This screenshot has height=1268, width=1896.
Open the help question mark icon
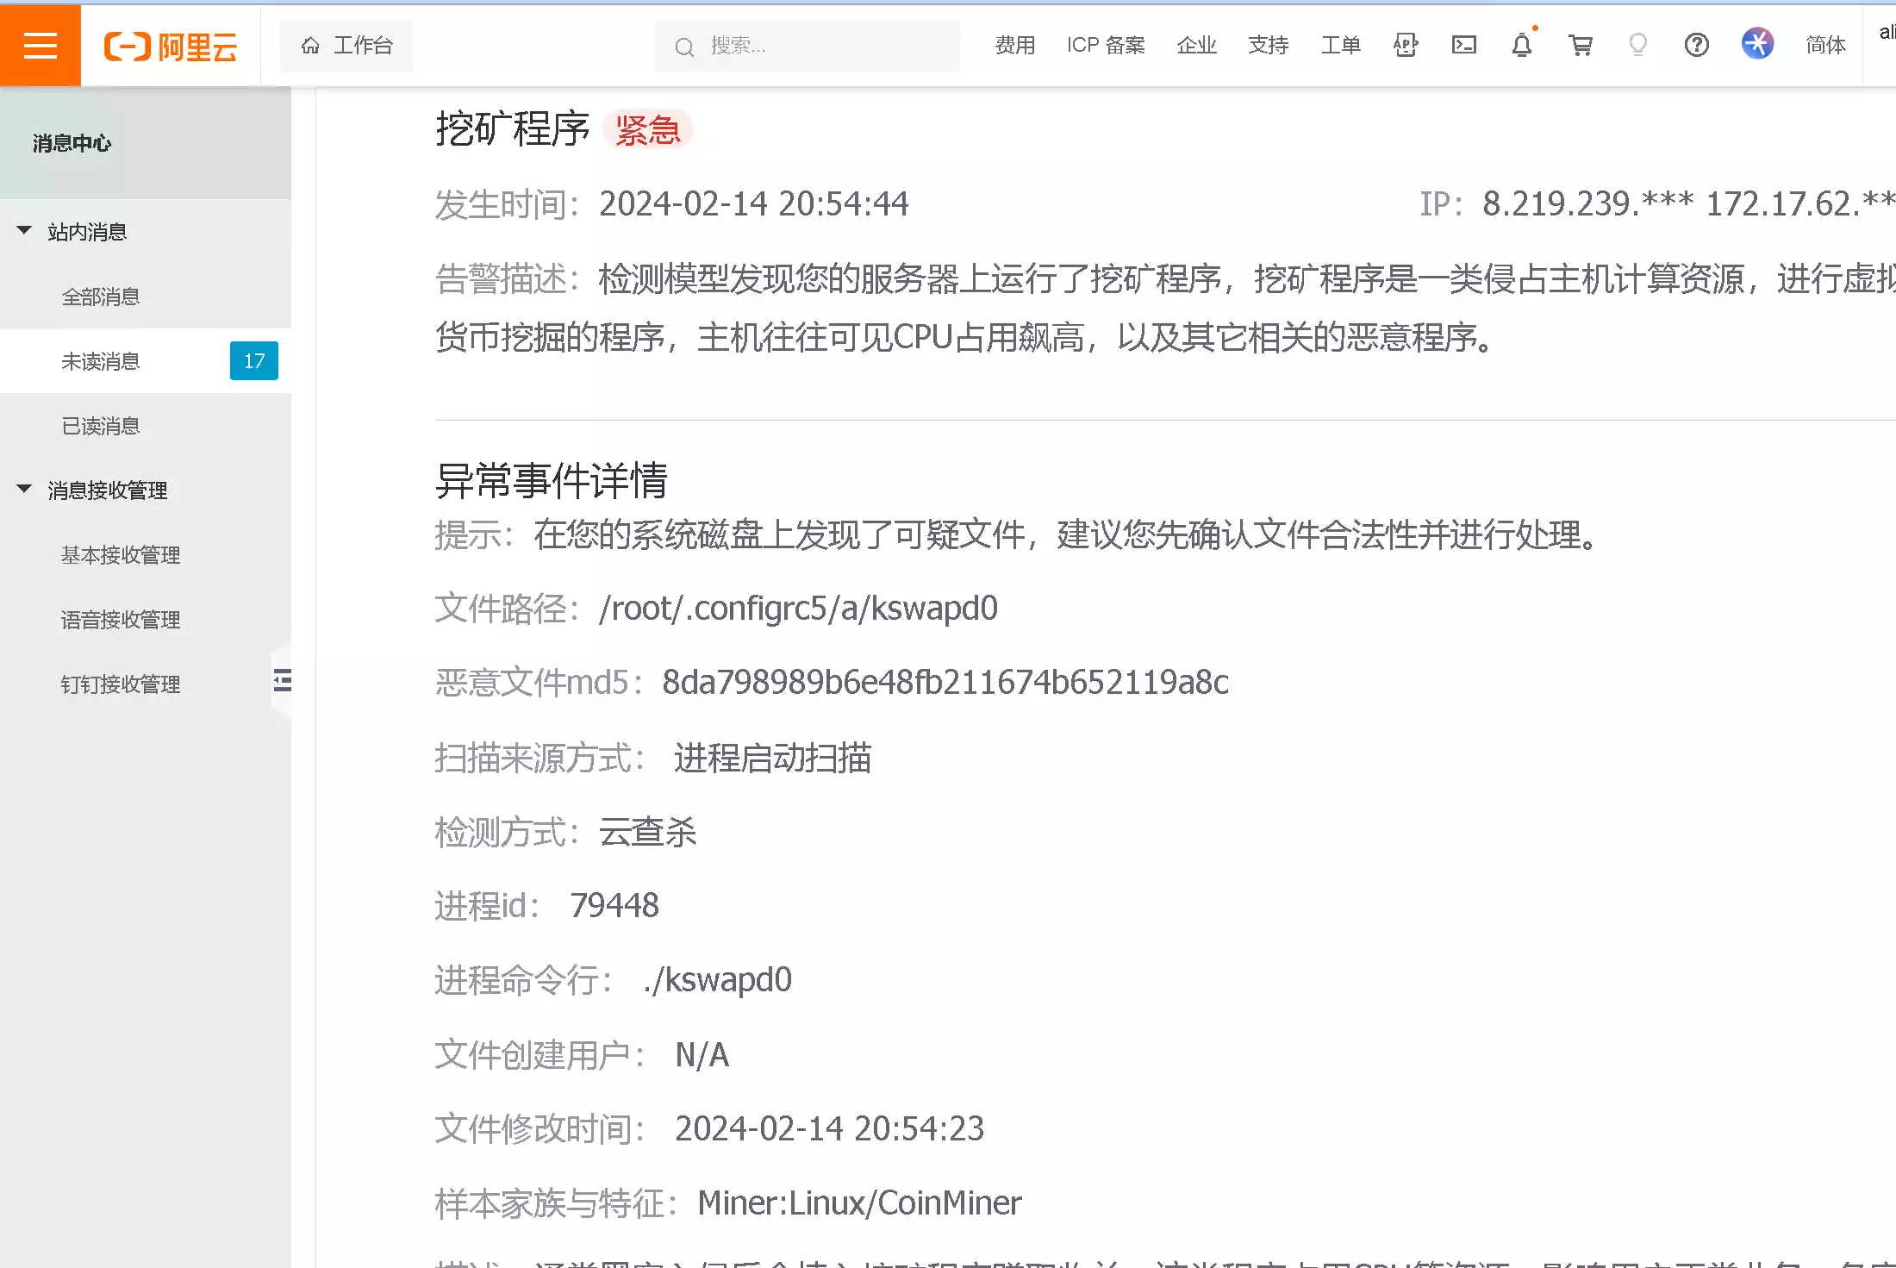1696,45
